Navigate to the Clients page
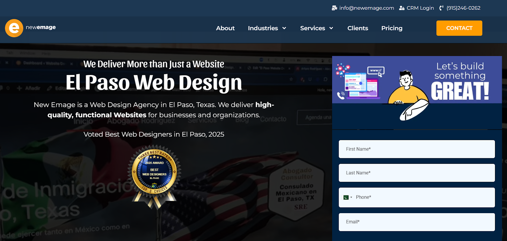Image resolution: width=507 pixels, height=241 pixels. (x=358, y=28)
